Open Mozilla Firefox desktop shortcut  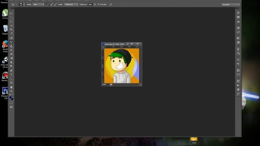[5, 46]
